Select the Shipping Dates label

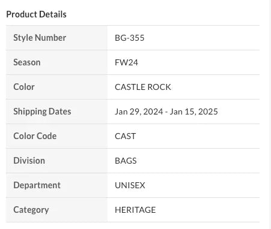42,112
